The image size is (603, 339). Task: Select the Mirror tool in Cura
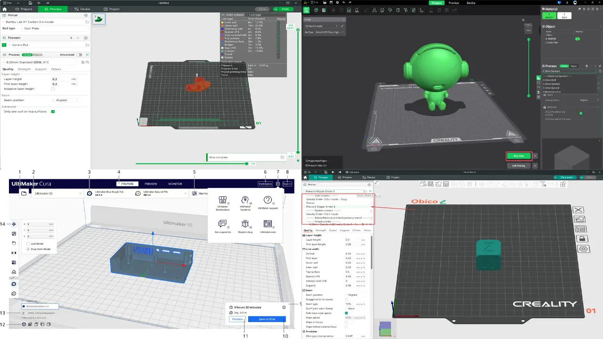tap(14, 253)
